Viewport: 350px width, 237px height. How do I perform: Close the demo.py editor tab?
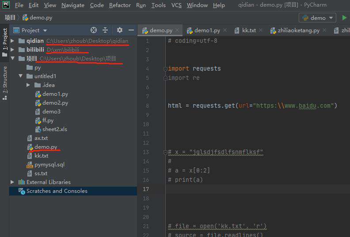click(x=177, y=30)
